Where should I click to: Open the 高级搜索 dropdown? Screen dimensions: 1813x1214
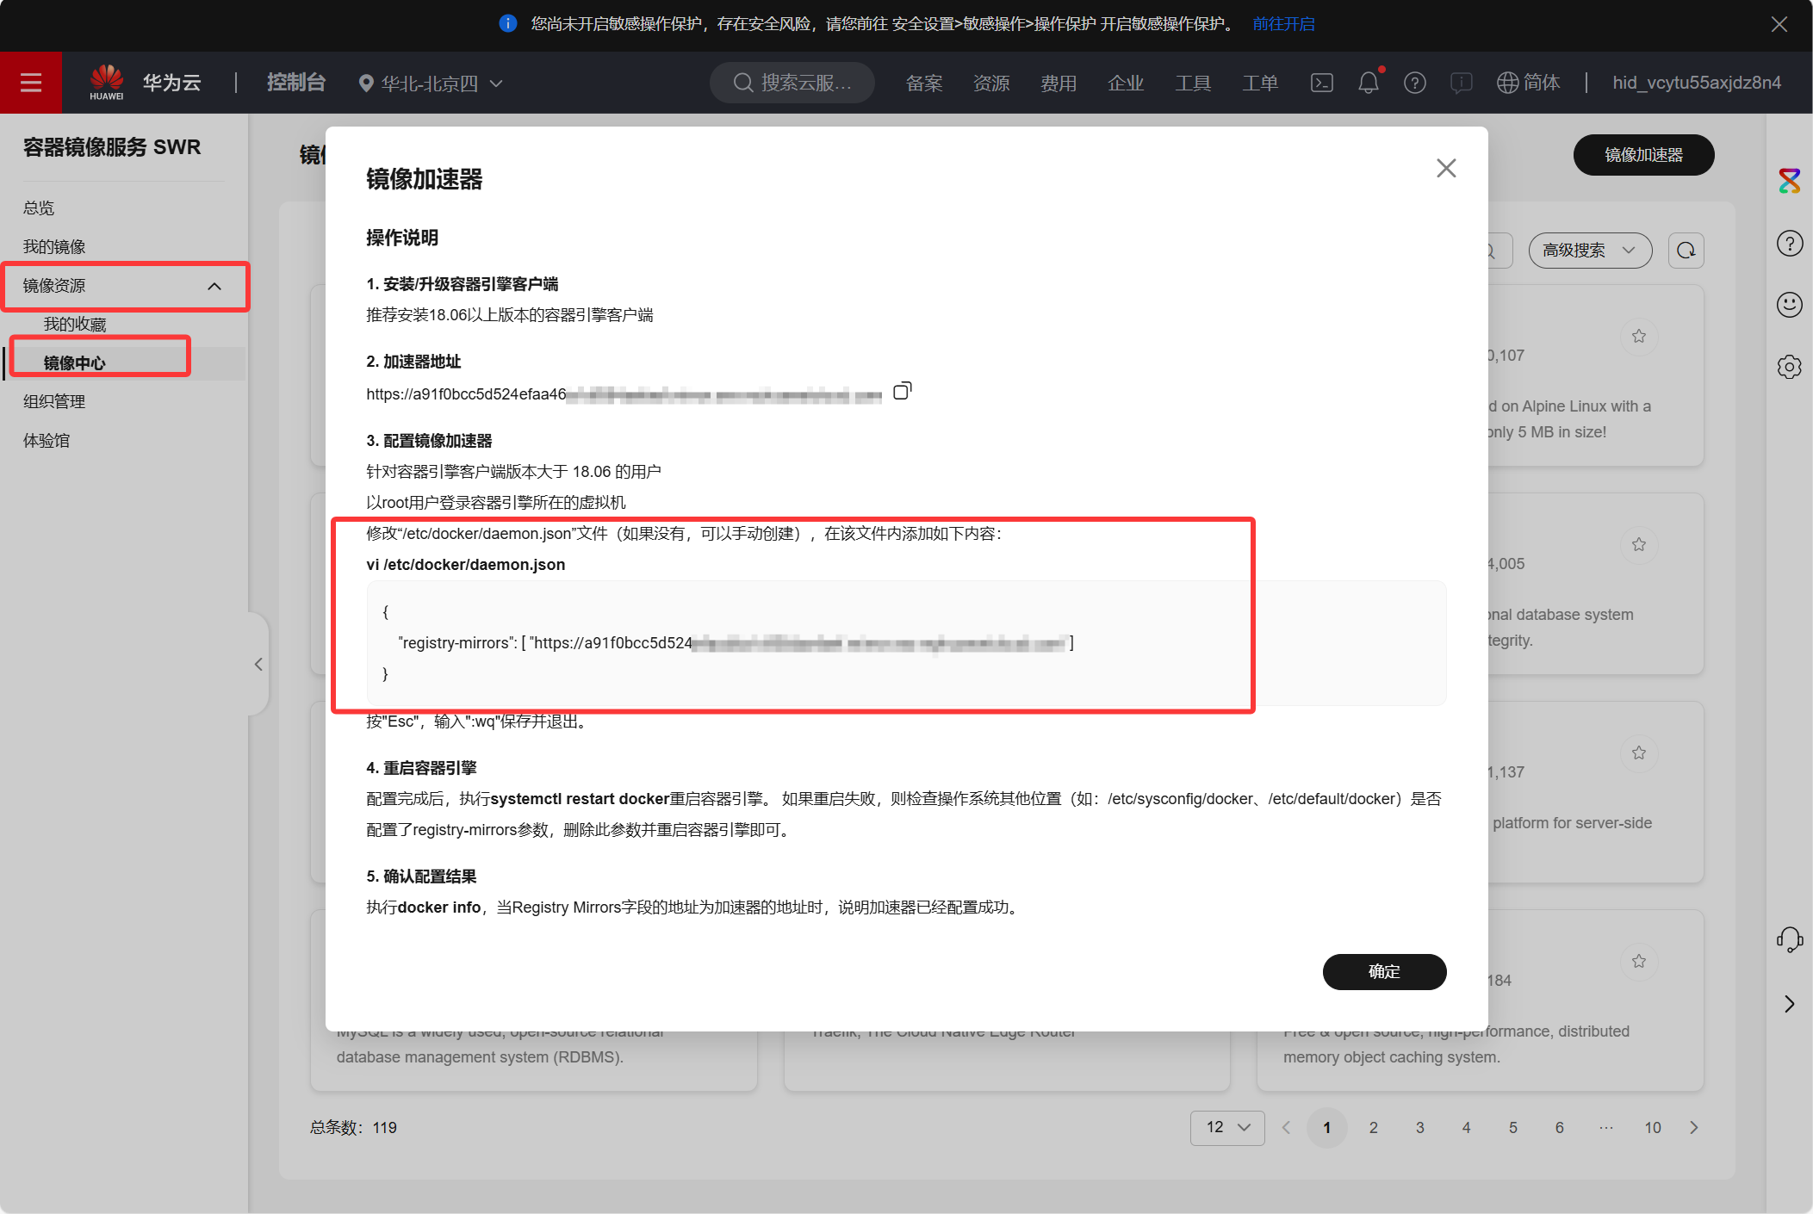coord(1589,251)
